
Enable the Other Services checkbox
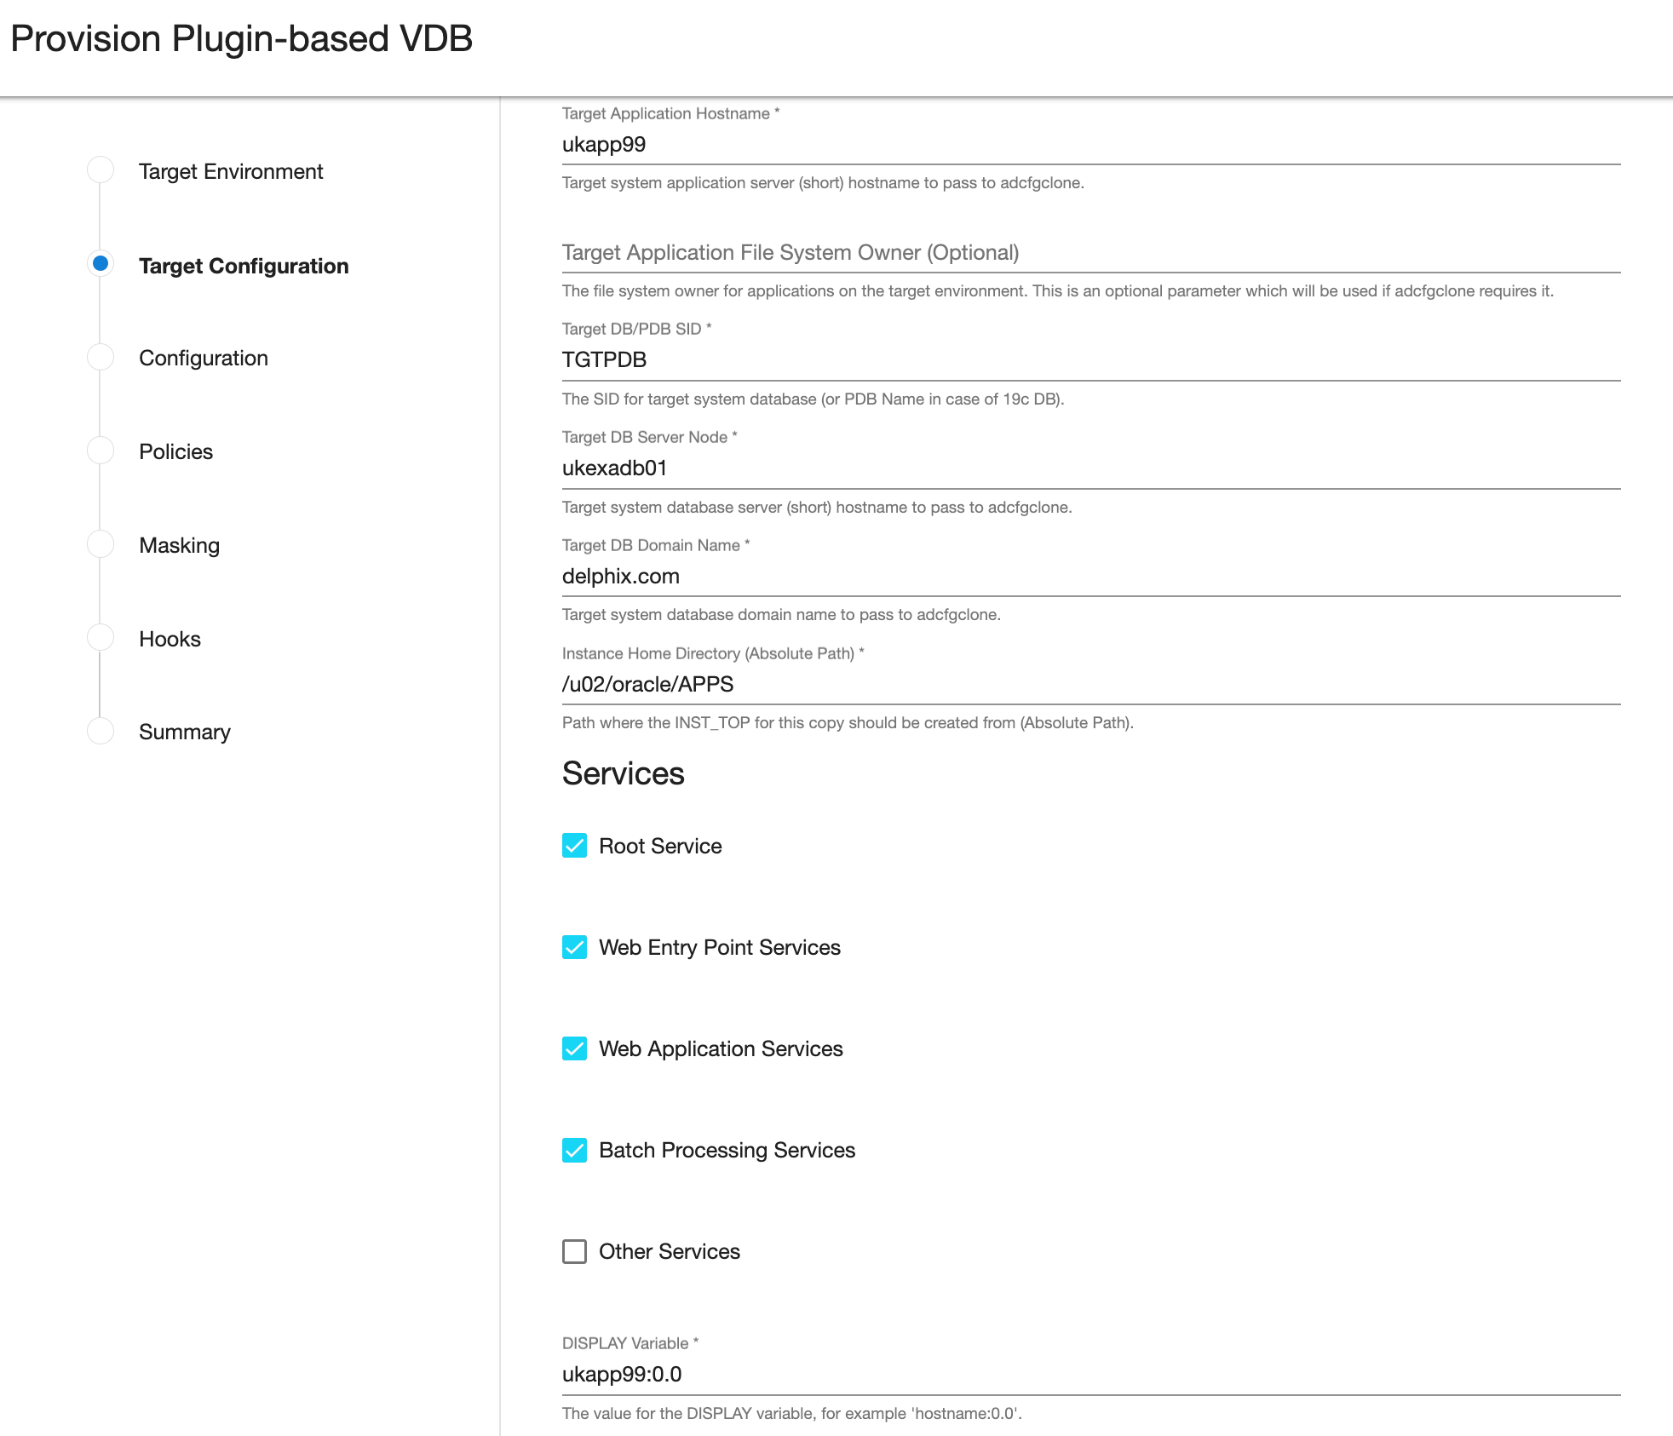point(575,1251)
